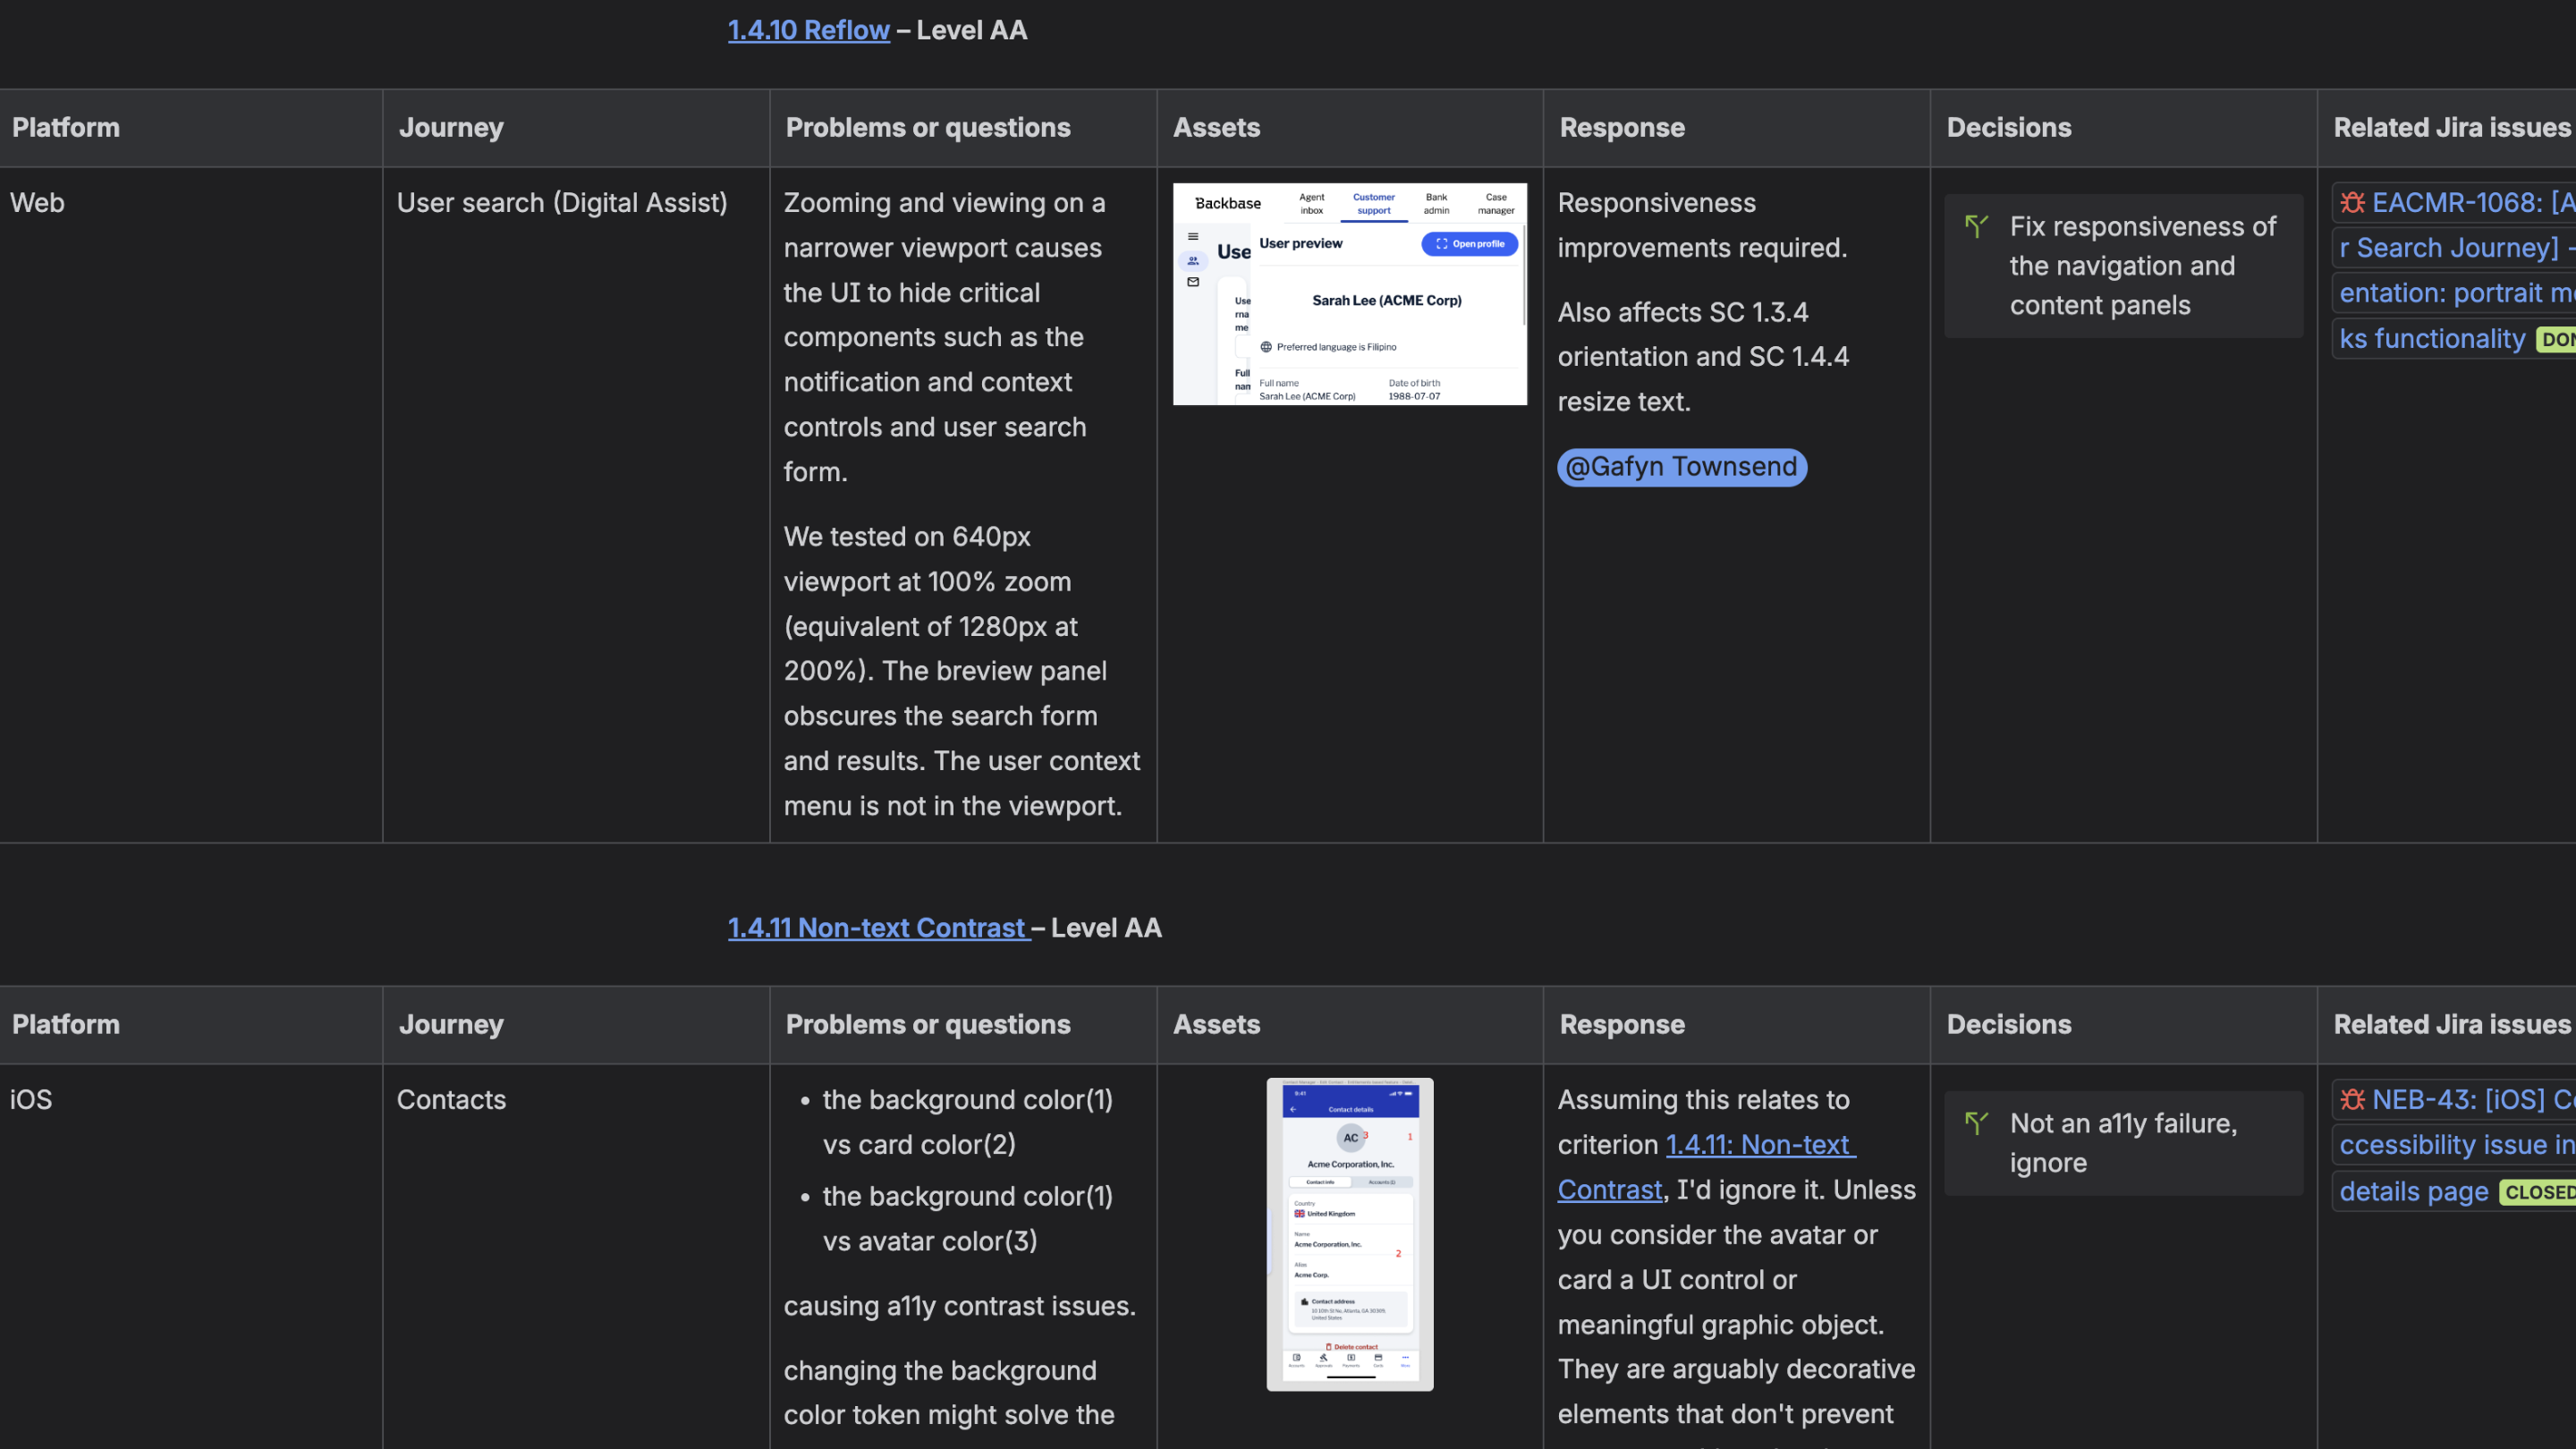The width and height of the screenshot is (2576, 1449).
Task: Click the green CLOSED status badge
Action: [x=2538, y=1193]
